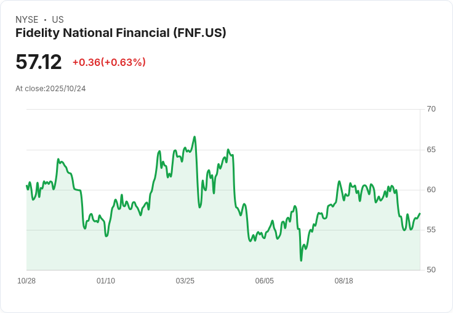Click the leftmost start of the price line
453x313 pixels.
[x=26, y=185]
